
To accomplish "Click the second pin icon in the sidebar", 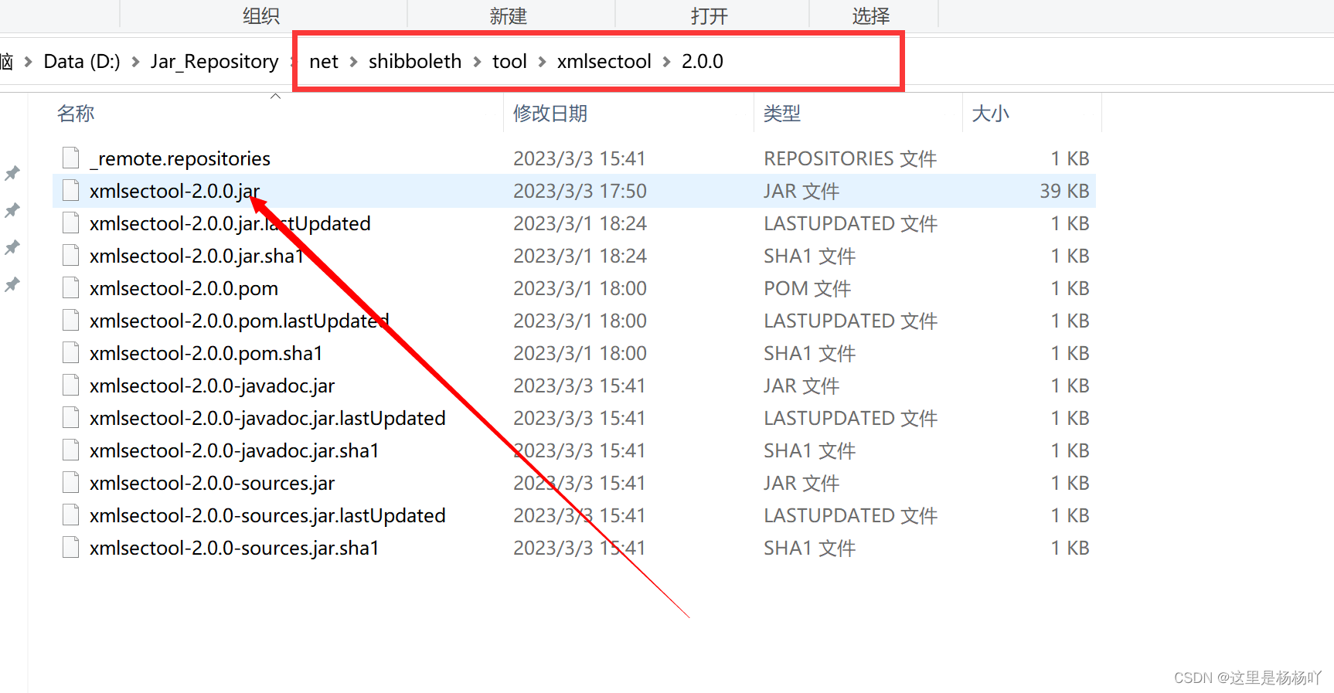I will tap(12, 210).
